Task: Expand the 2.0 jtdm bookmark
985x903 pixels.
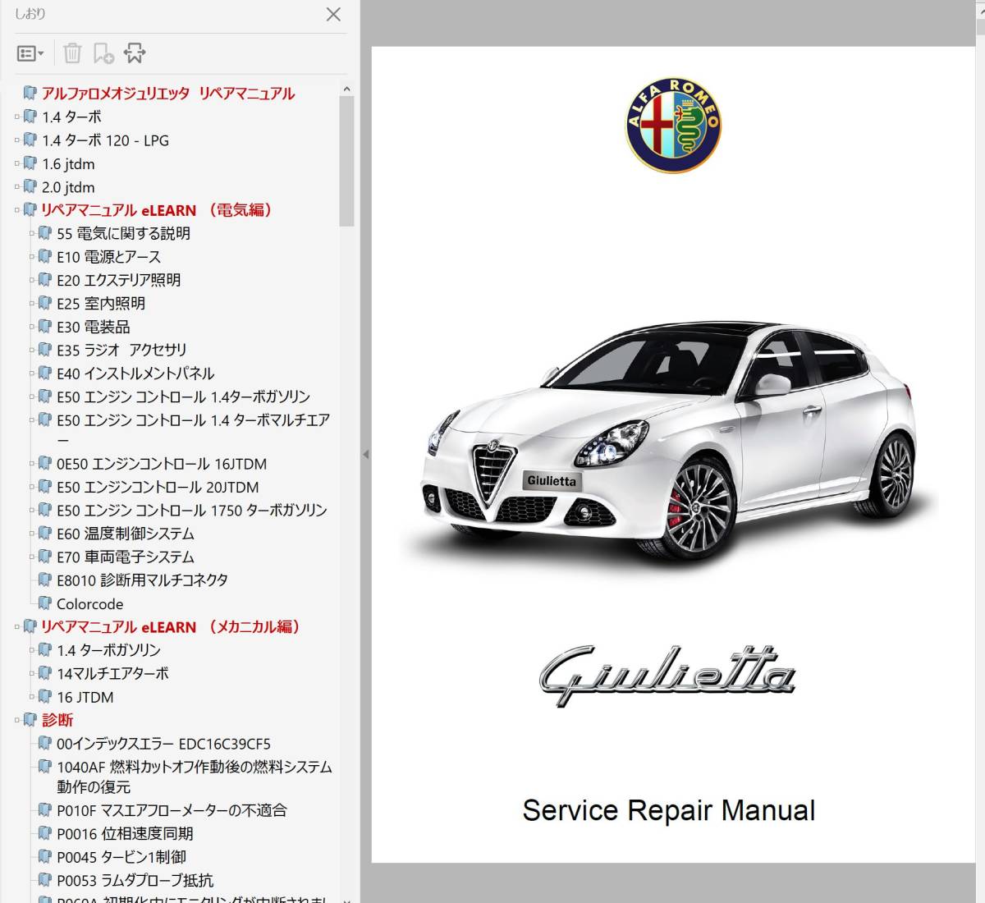Action: 16,186
